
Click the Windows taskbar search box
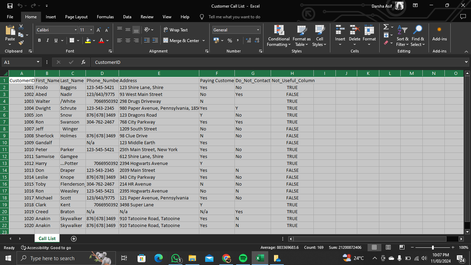52,258
